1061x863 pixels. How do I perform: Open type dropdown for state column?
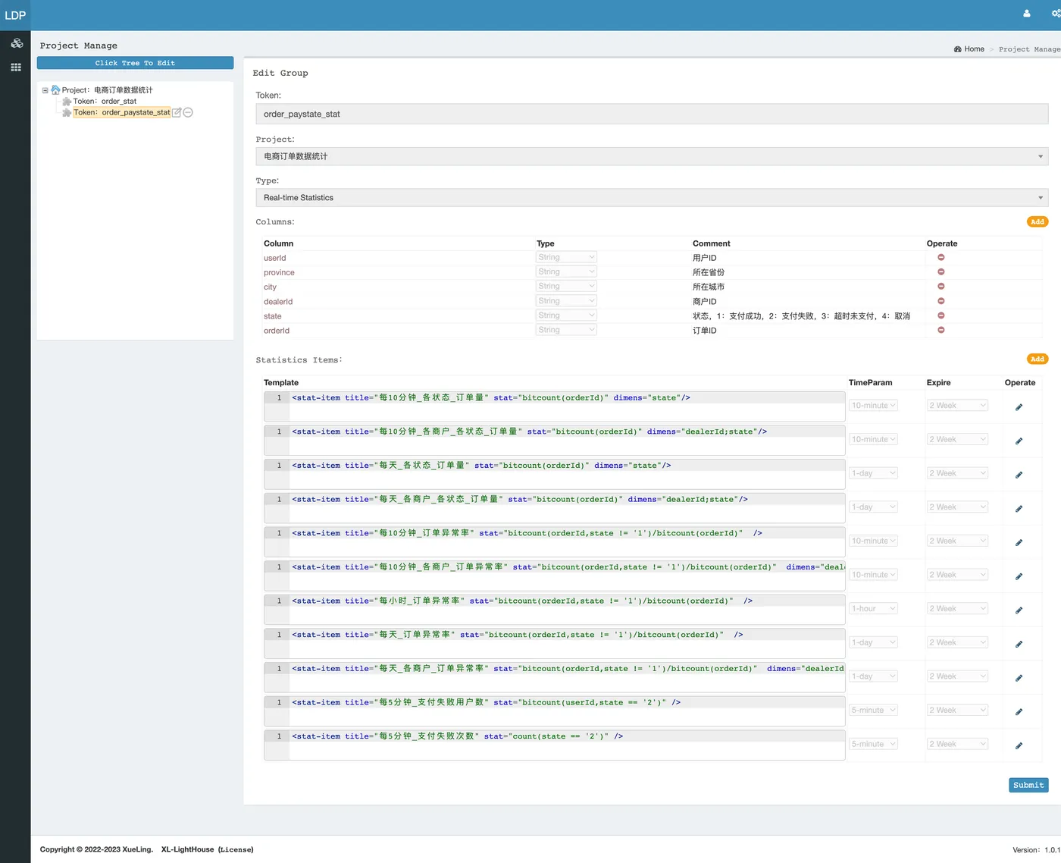[x=566, y=315]
